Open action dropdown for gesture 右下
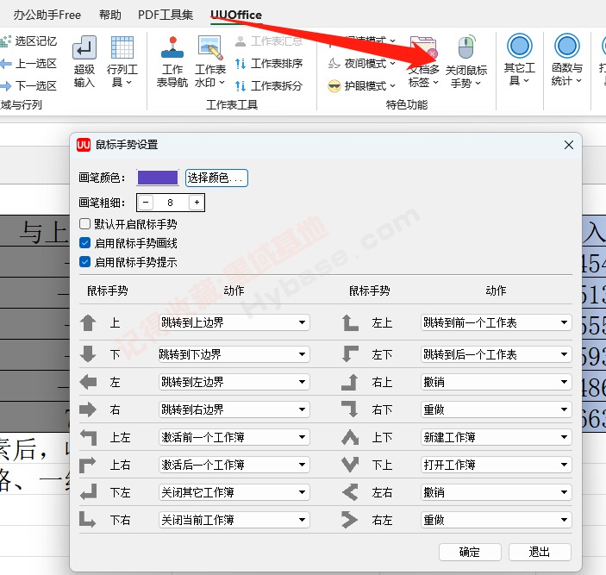The image size is (606, 575). pos(497,409)
